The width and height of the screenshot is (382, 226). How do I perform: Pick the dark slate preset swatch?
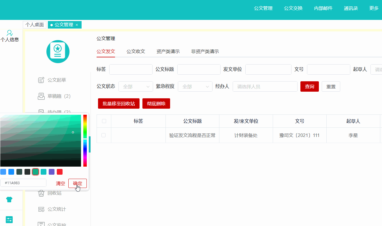[x=19, y=172]
